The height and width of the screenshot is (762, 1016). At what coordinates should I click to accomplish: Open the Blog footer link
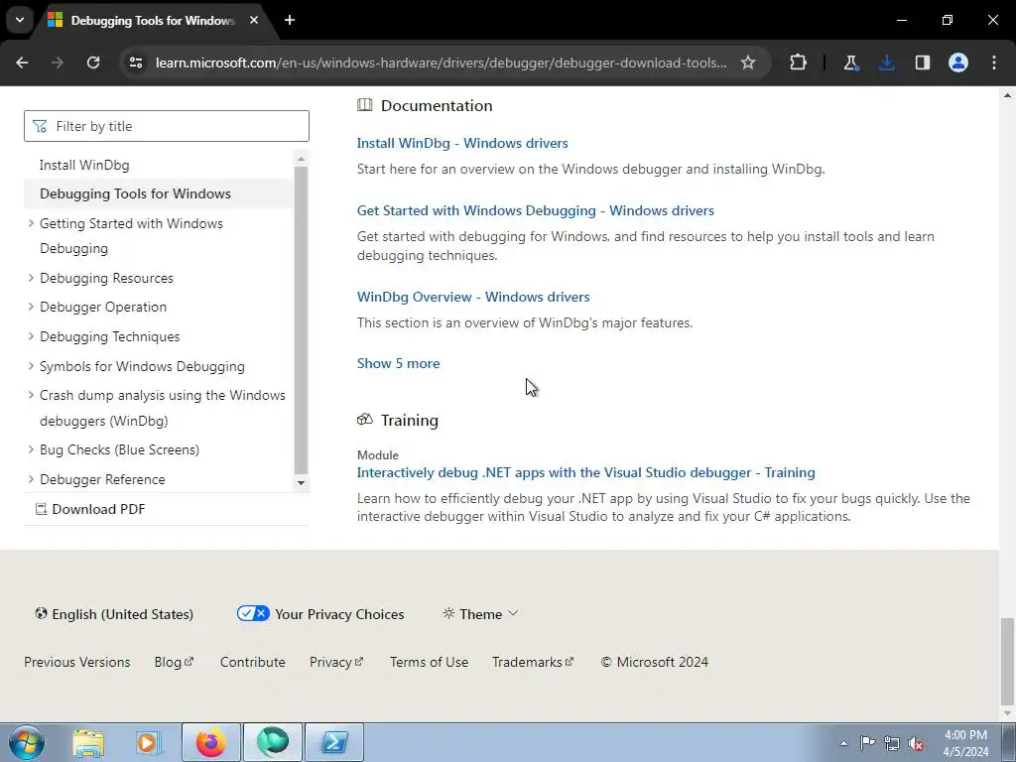[174, 662]
